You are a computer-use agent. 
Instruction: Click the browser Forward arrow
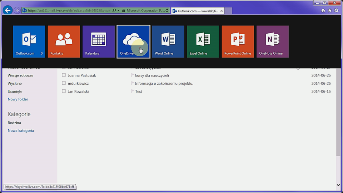pyautogui.click(x=17, y=10)
